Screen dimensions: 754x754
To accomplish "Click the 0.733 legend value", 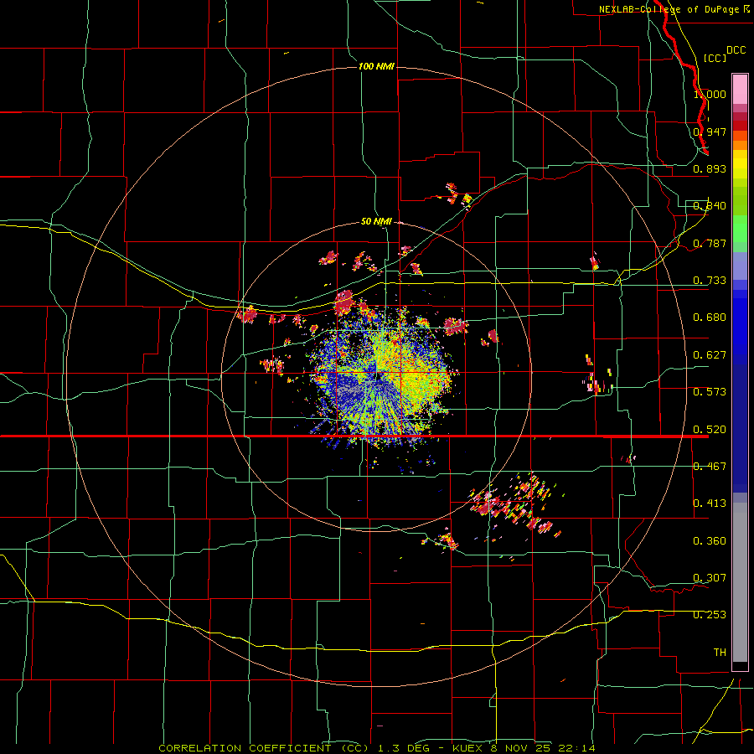I will (x=710, y=281).
